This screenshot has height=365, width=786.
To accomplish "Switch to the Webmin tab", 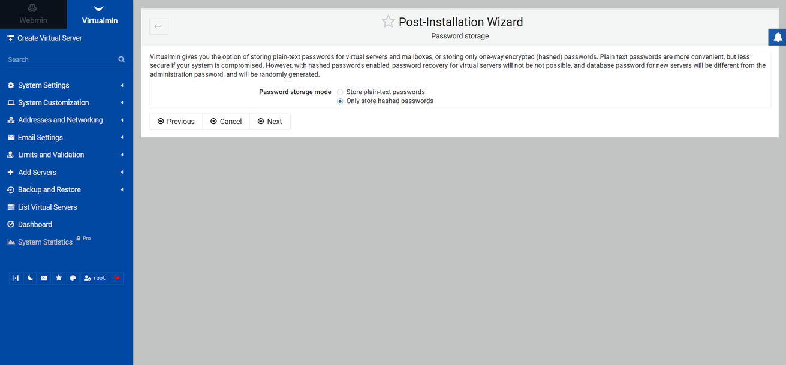I will pos(33,15).
